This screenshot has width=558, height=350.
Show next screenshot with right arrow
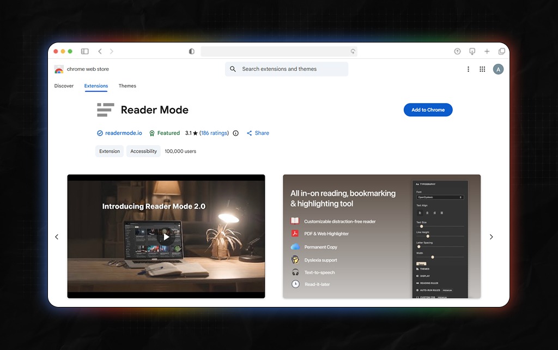(491, 237)
